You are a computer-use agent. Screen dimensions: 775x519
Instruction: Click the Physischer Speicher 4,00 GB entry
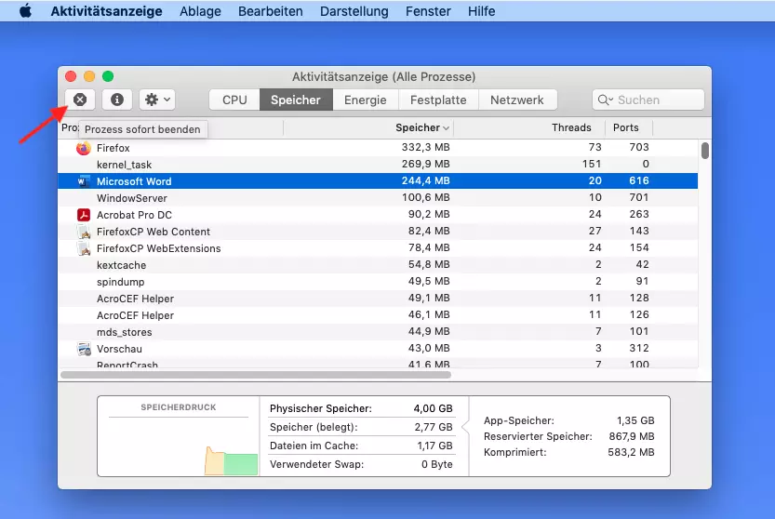pos(361,408)
